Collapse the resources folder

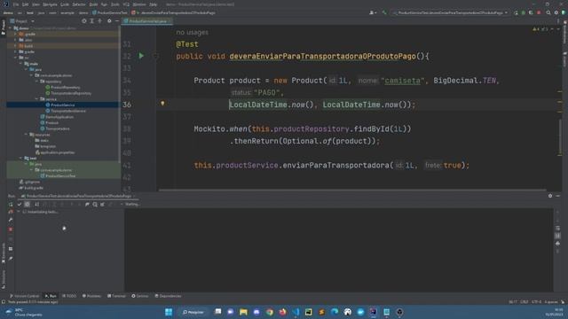click(x=27, y=134)
